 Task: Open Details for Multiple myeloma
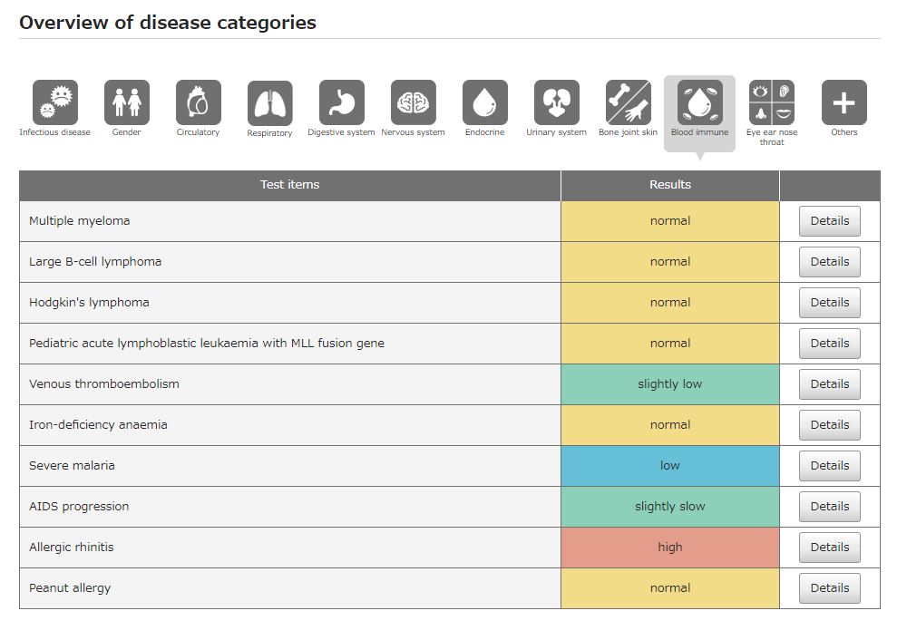(829, 220)
